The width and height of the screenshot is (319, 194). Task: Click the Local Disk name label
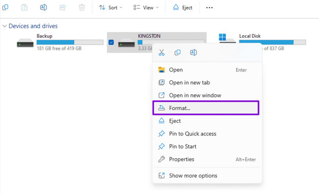(x=250, y=36)
